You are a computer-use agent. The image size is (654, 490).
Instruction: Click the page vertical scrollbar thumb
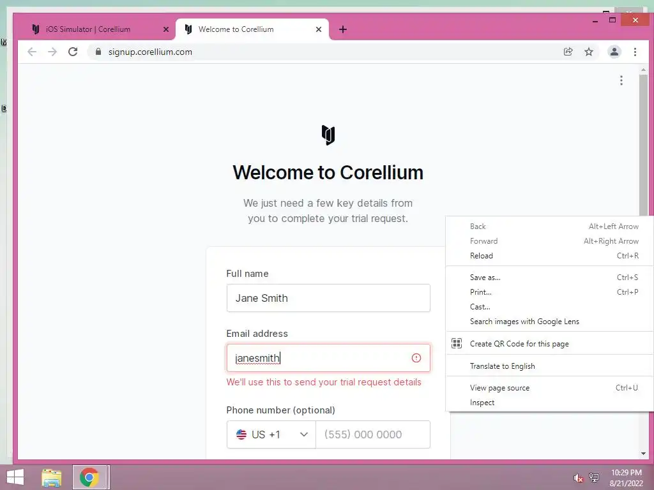643,146
